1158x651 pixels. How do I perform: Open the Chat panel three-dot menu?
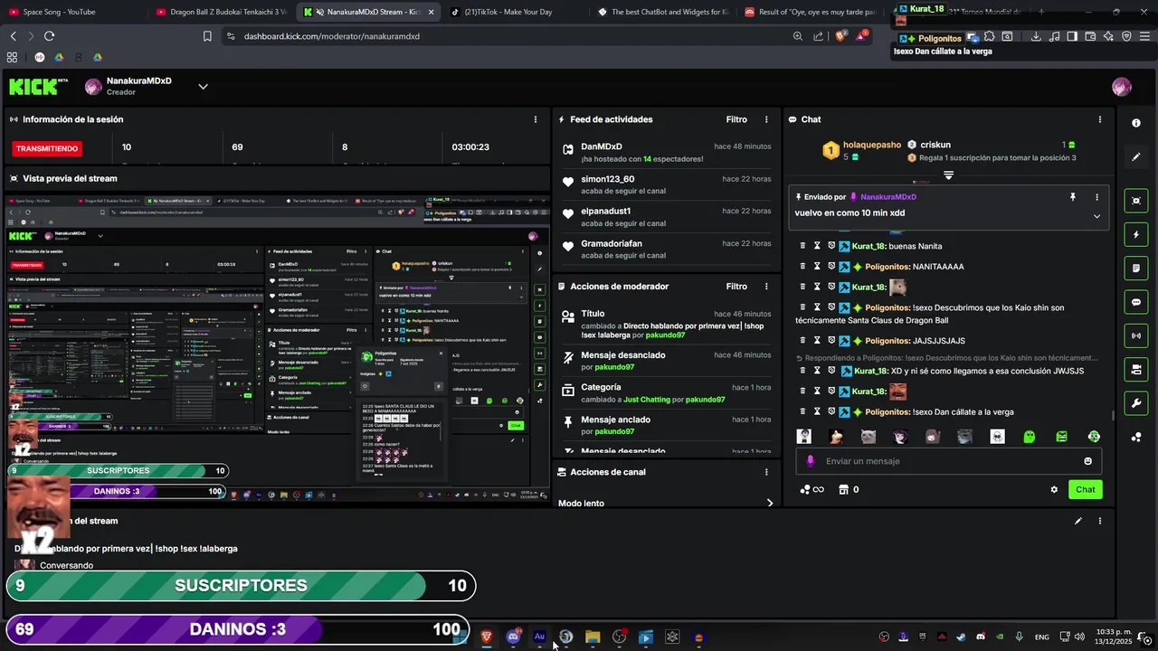click(x=1100, y=119)
